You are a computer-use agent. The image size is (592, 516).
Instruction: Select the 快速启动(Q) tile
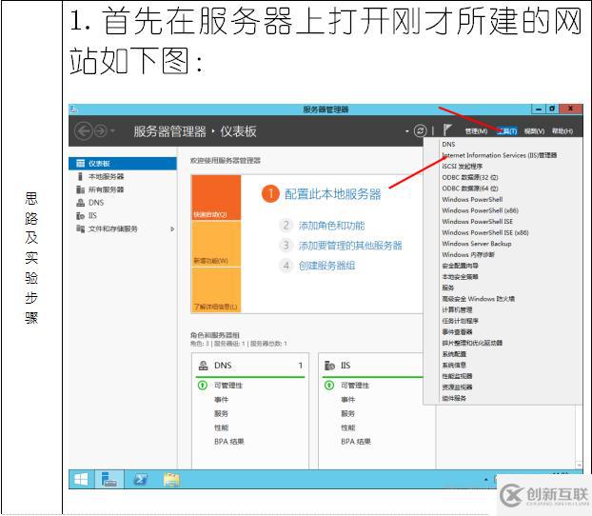coord(216,197)
